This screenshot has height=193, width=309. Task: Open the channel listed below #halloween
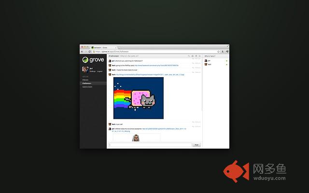click(87, 86)
